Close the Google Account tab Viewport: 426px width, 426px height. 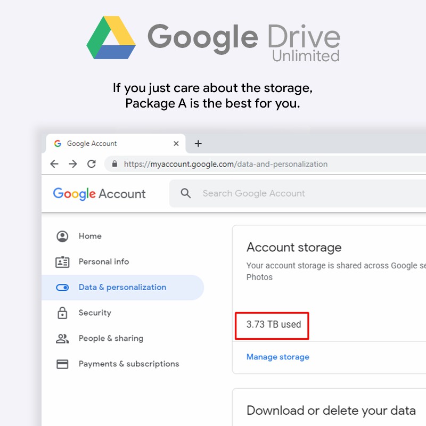click(176, 144)
